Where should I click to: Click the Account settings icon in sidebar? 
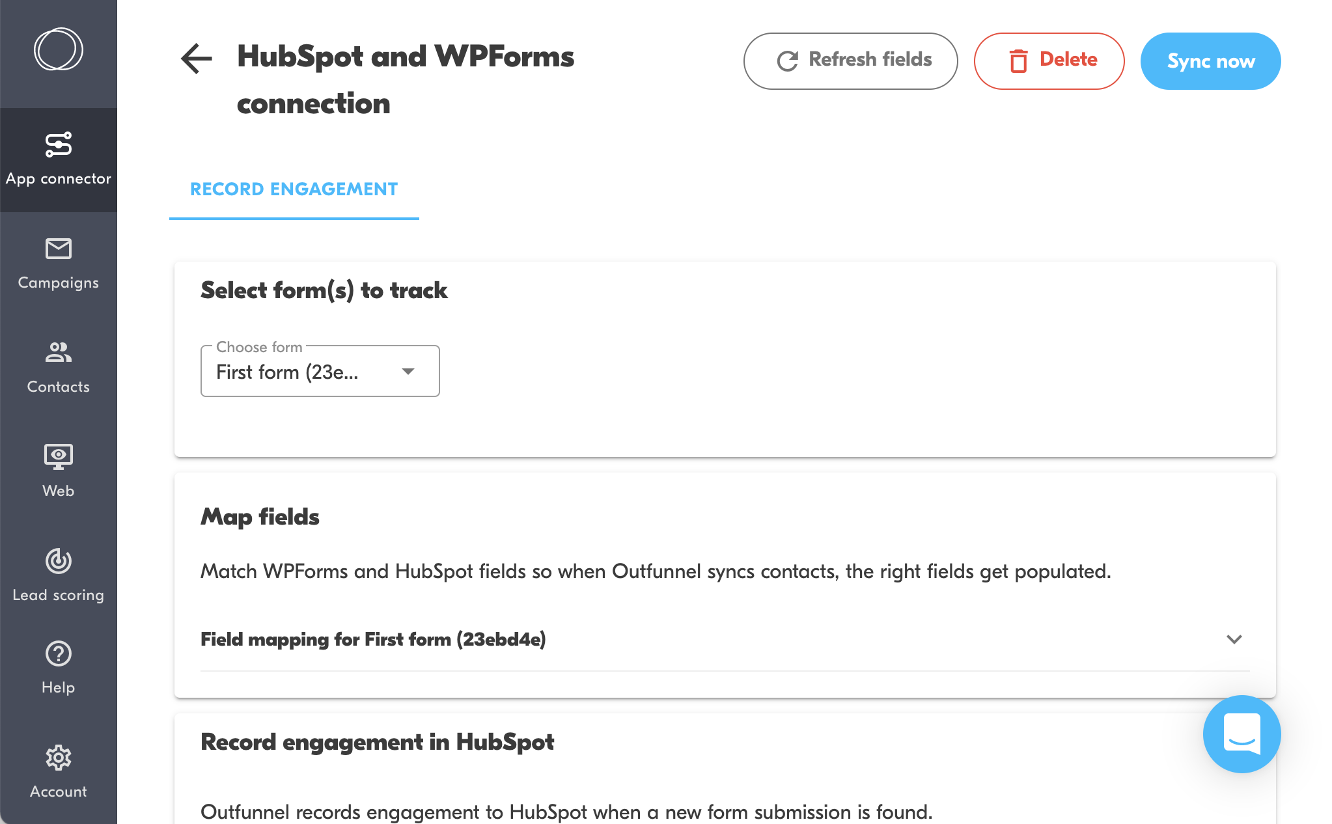coord(57,758)
